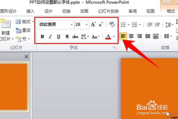
Task: Toggle Italic formatting
Action: [50, 37]
